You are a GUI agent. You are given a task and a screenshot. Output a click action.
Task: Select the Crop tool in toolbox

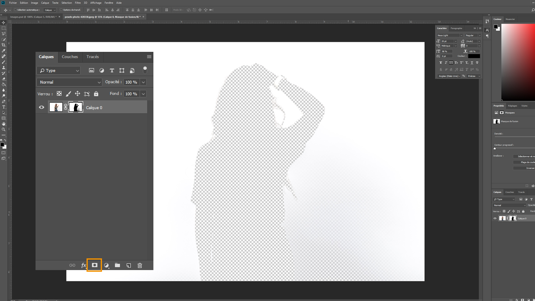pos(4,45)
